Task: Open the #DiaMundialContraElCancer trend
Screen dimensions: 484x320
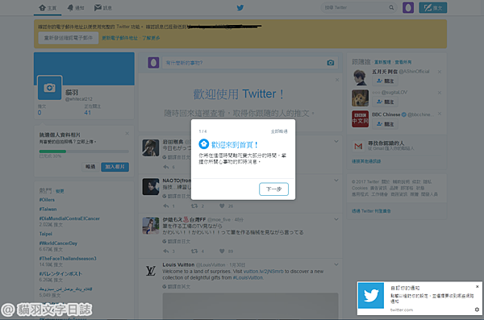Action: 69,218
